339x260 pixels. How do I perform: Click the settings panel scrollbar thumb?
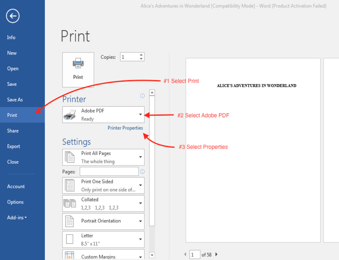tap(152, 161)
